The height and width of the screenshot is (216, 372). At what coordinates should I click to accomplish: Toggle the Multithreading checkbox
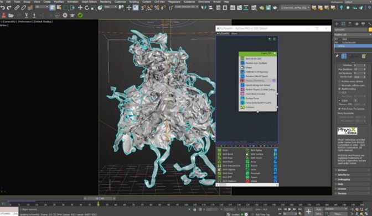coord(339,89)
